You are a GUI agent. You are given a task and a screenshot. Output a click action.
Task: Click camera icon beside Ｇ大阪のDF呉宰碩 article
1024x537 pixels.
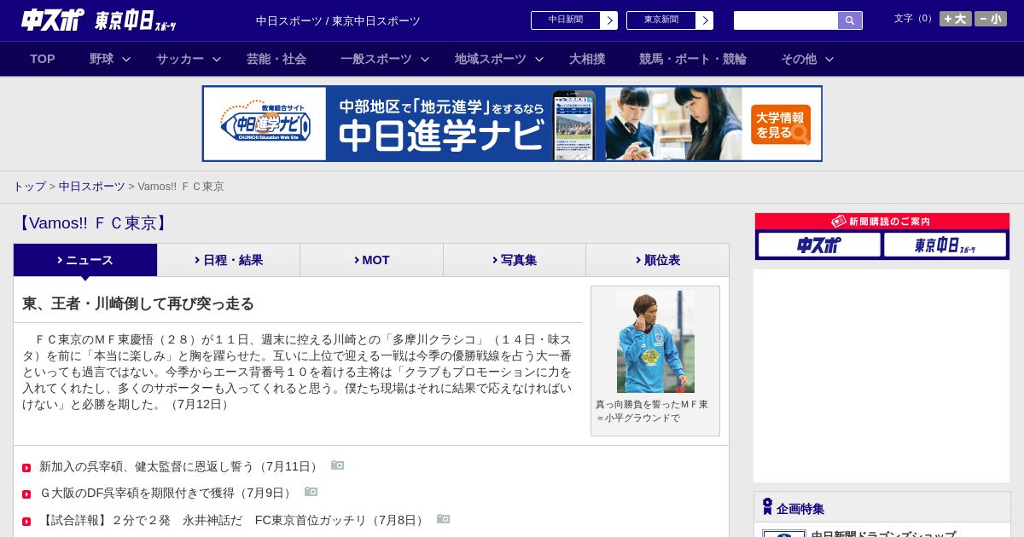click(311, 492)
